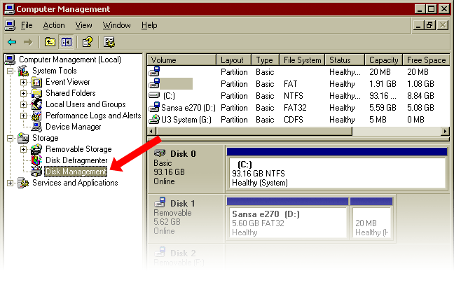Select Device Manager in the tree
This screenshot has height=292, width=454.
pos(73,127)
